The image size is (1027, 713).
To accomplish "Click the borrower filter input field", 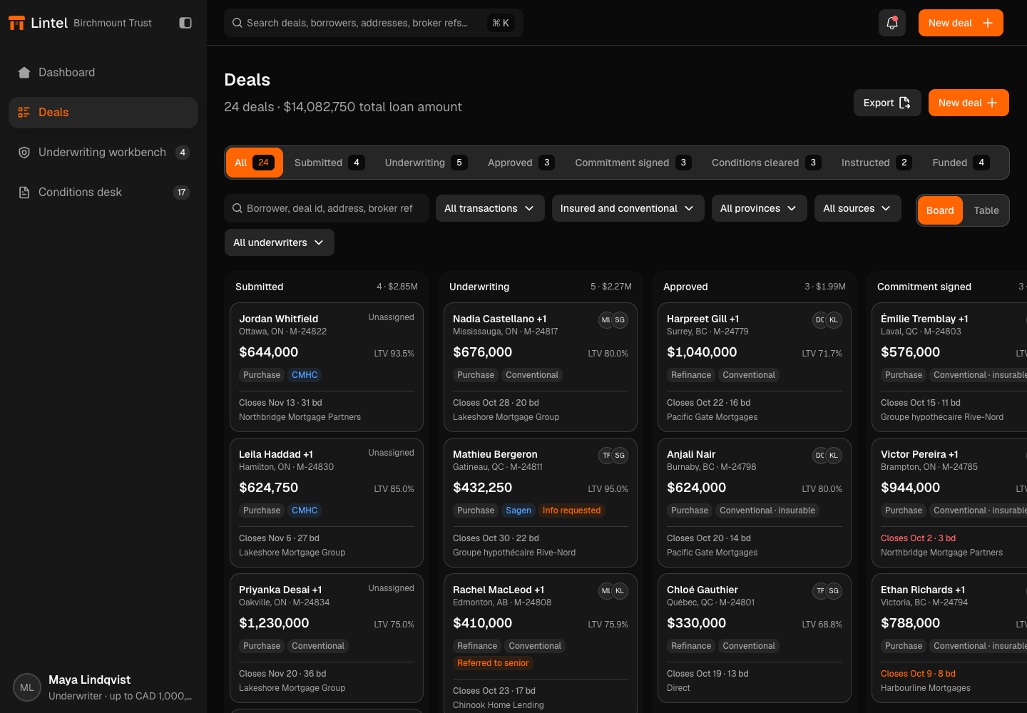I will 327,208.
